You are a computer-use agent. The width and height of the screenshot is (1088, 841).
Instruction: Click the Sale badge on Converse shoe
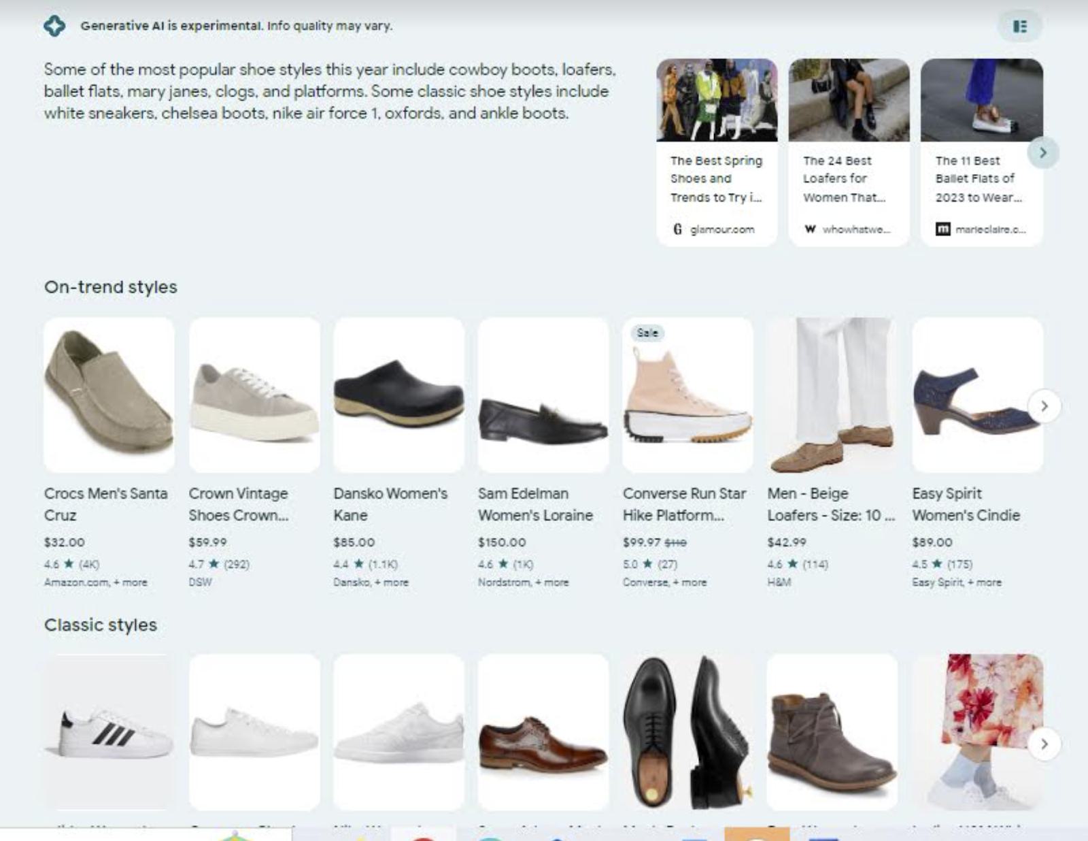[647, 333]
